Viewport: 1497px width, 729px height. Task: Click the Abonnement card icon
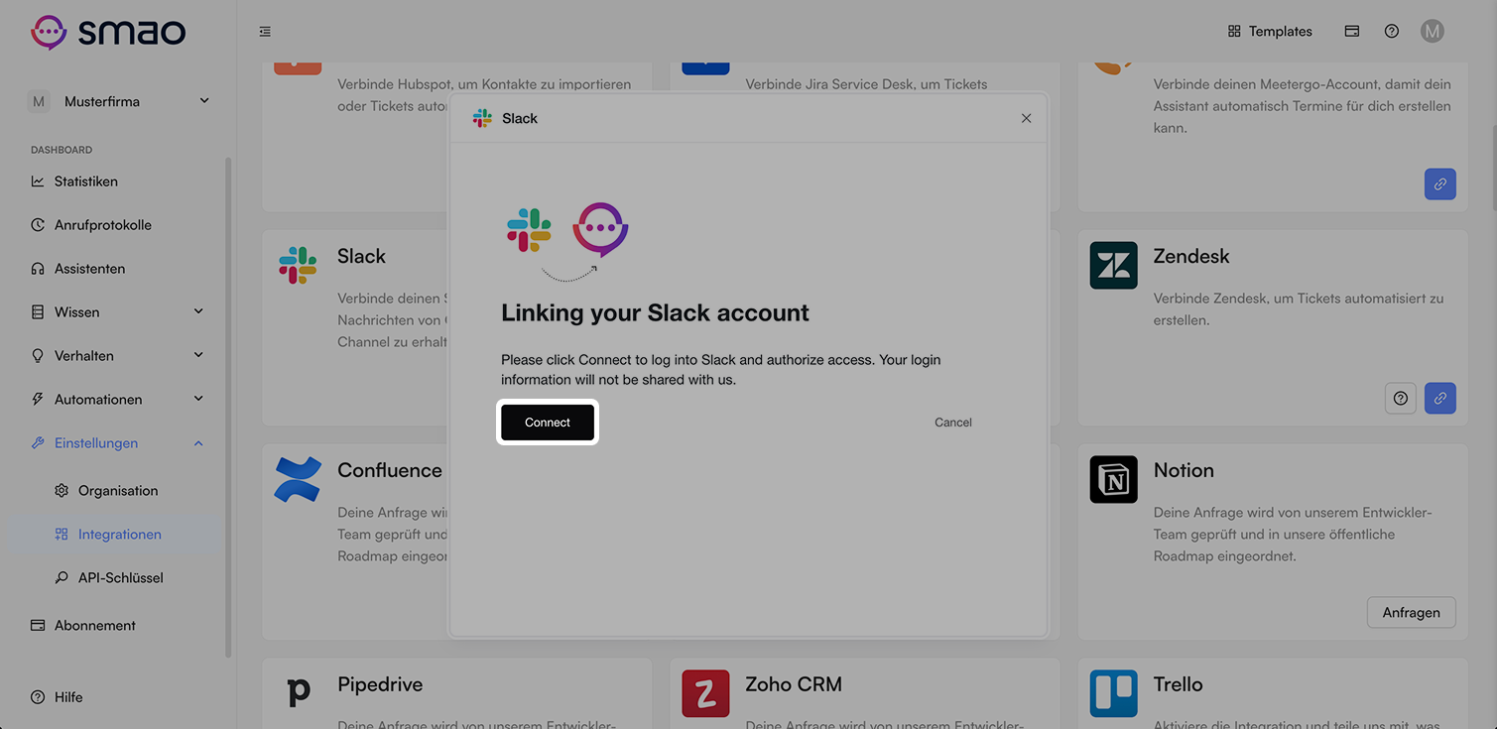pyautogui.click(x=38, y=626)
